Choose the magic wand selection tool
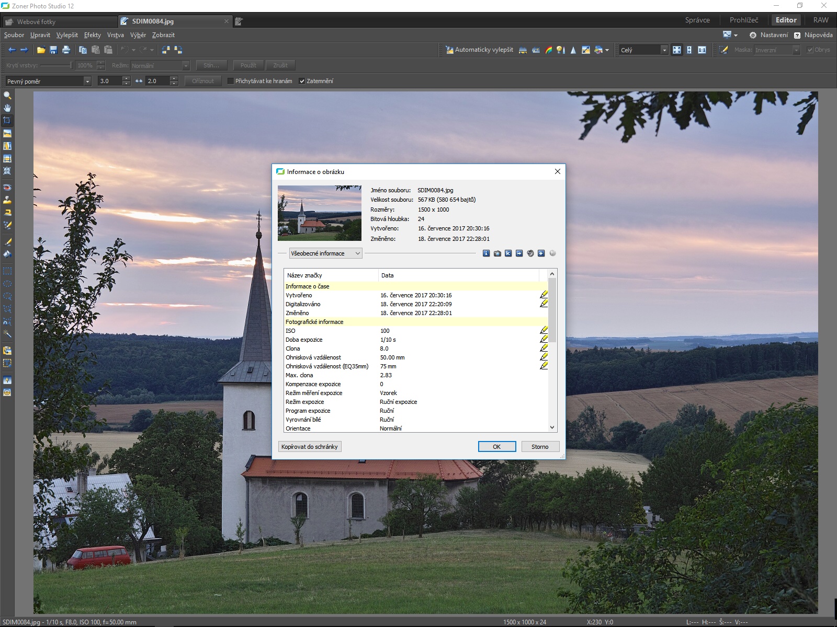Viewport: 837px width, 627px height. point(7,334)
